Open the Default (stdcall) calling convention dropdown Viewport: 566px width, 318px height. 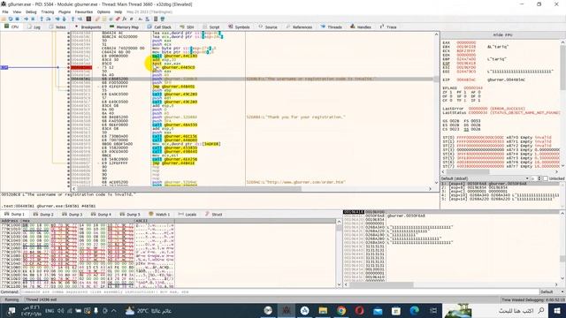486,178
